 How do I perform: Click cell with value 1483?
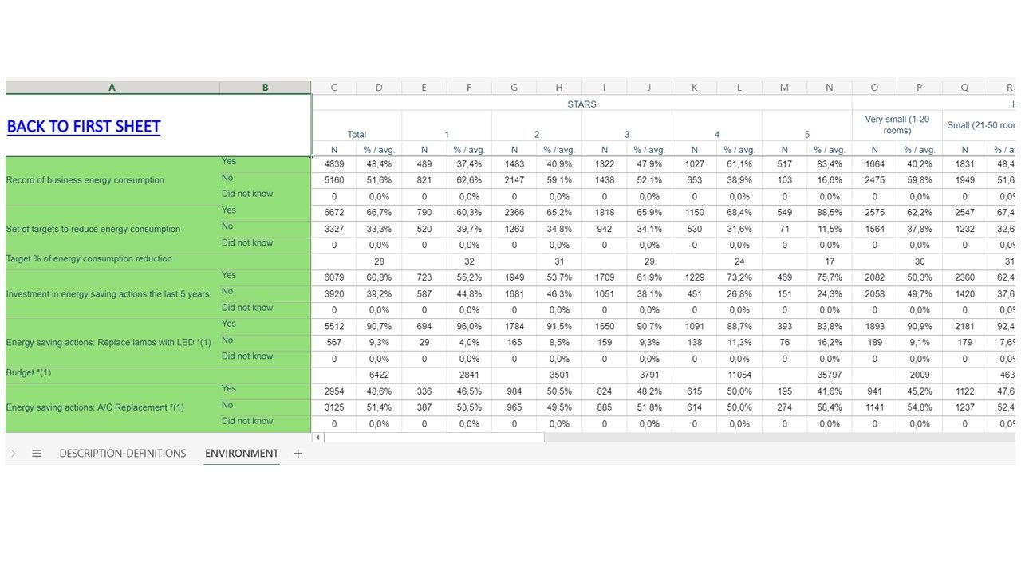pyautogui.click(x=514, y=164)
